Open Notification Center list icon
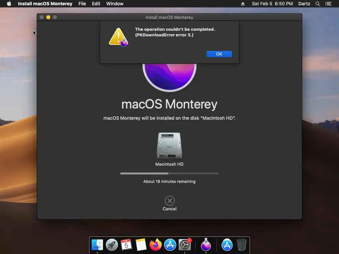The height and width of the screenshot is (254, 339). (328, 4)
